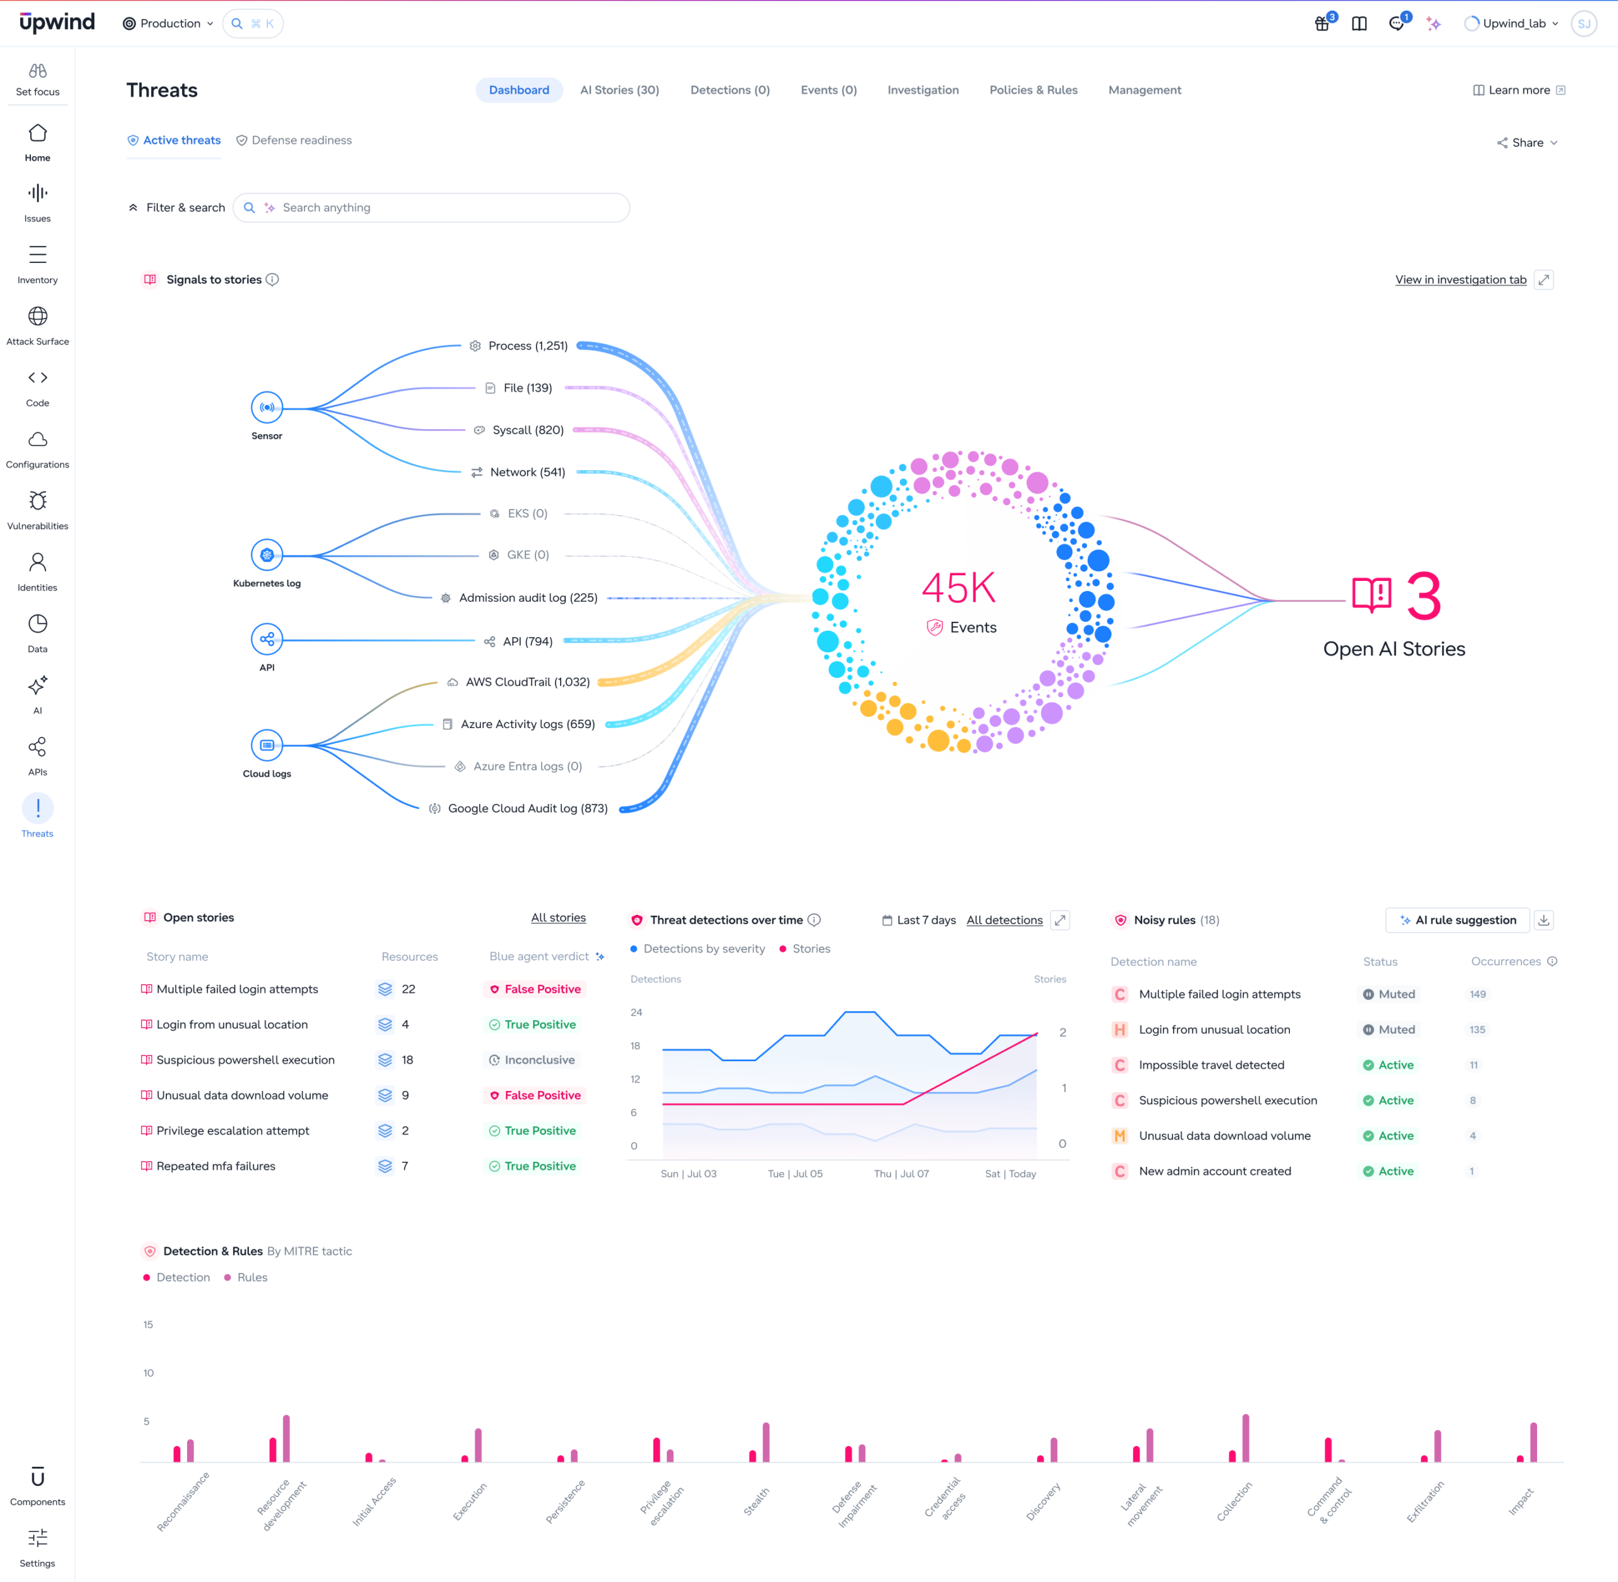Click View in investigation tab link
Viewport: 1618px width, 1582px height.
[x=1460, y=280]
